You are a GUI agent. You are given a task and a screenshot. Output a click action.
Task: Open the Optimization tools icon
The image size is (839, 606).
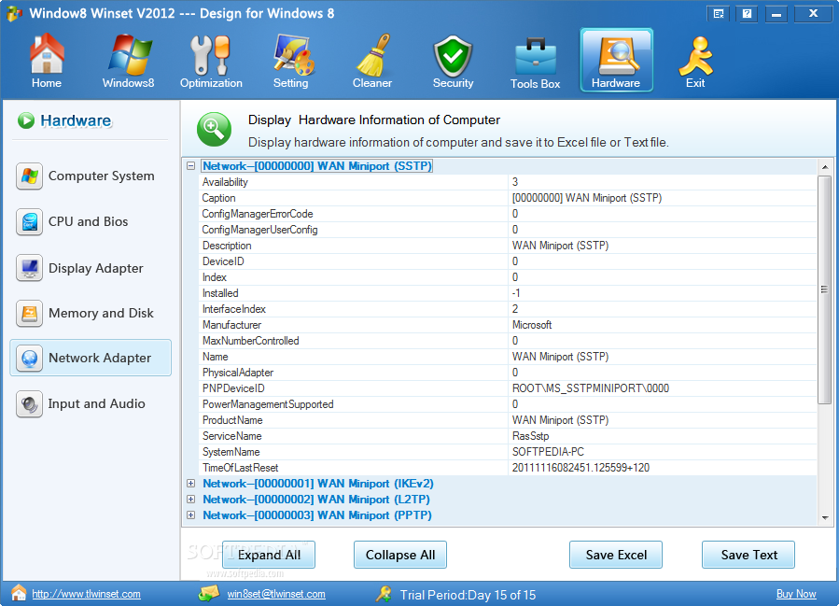coord(210,54)
